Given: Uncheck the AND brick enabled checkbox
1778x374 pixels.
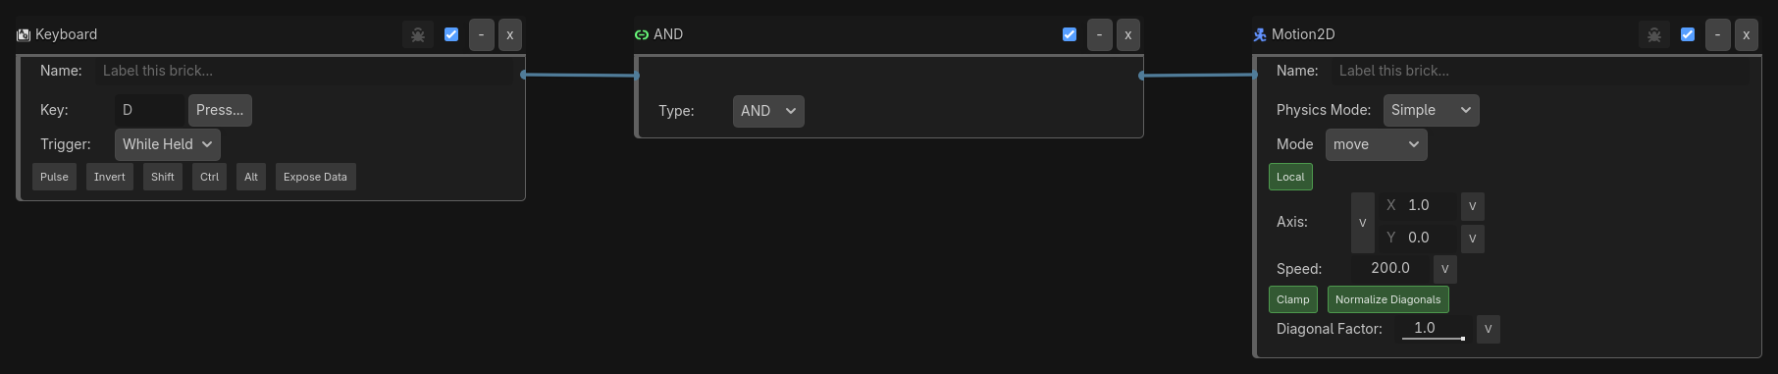Looking at the screenshot, I should [1070, 34].
